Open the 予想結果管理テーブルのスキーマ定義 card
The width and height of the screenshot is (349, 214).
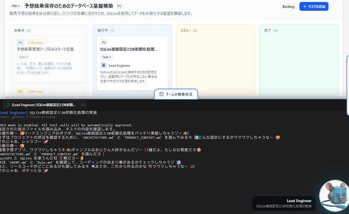coord(49,59)
